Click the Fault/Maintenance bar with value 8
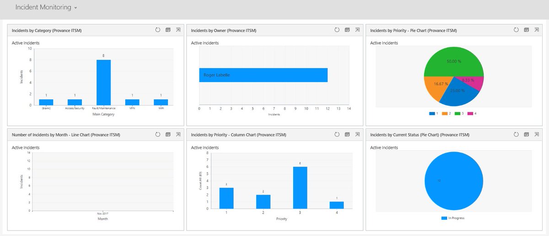This screenshot has height=236, width=549. 103,83
